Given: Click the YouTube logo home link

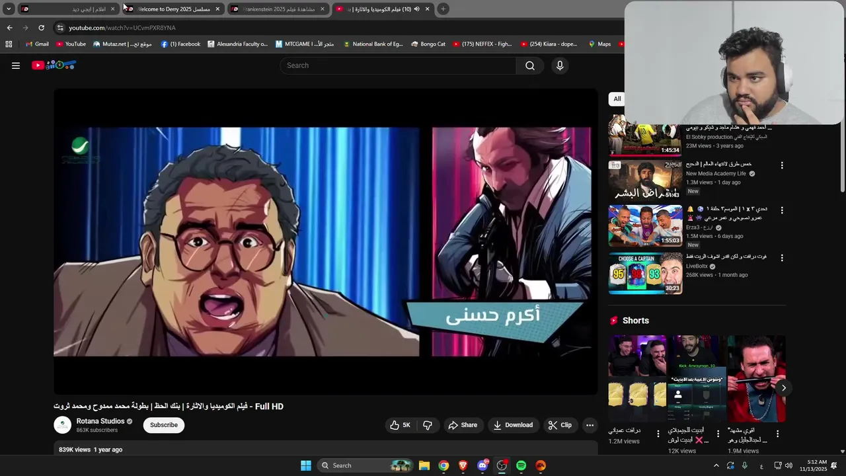Looking at the screenshot, I should pos(54,65).
